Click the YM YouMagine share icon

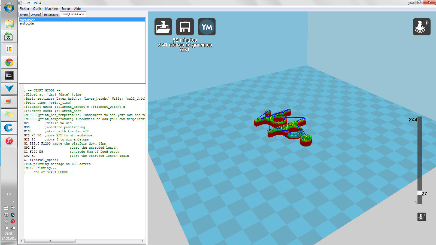[x=207, y=27]
